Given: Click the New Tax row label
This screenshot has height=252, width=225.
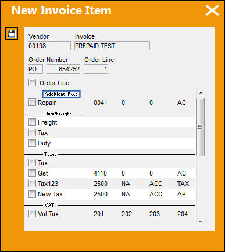Looking at the screenshot, I should point(51,194).
